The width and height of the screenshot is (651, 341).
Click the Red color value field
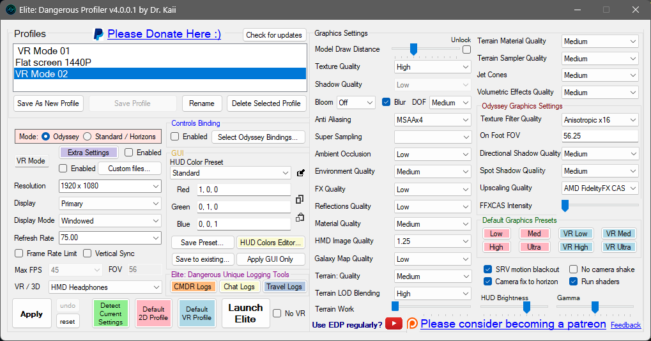coord(243,190)
